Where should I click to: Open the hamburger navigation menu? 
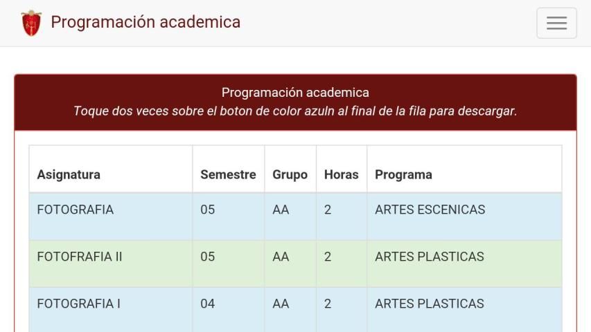(x=556, y=23)
